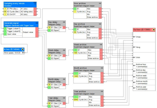Select the E2 Cycle (Sec.) value 60
Viewport: 157px width, 108px height.
(5, 11)
